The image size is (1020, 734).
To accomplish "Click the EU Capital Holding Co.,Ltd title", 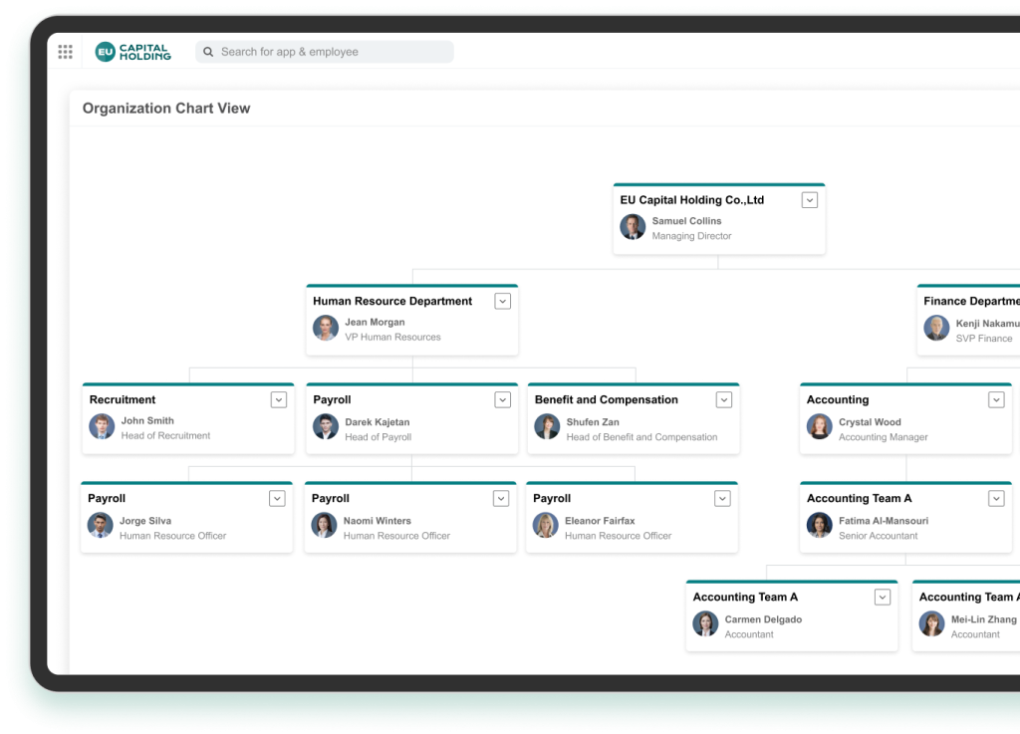I will click(691, 200).
